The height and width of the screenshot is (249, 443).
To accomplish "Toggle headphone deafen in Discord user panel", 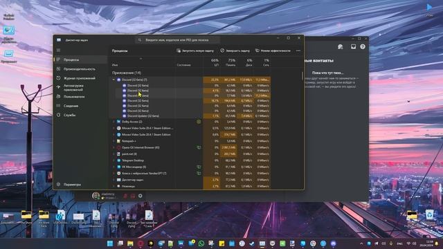I will [132, 196].
